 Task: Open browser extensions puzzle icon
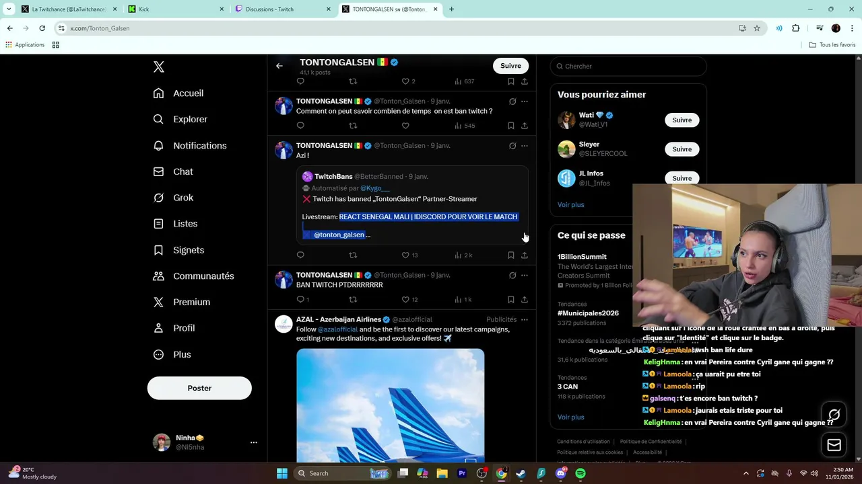pyautogui.click(x=796, y=28)
